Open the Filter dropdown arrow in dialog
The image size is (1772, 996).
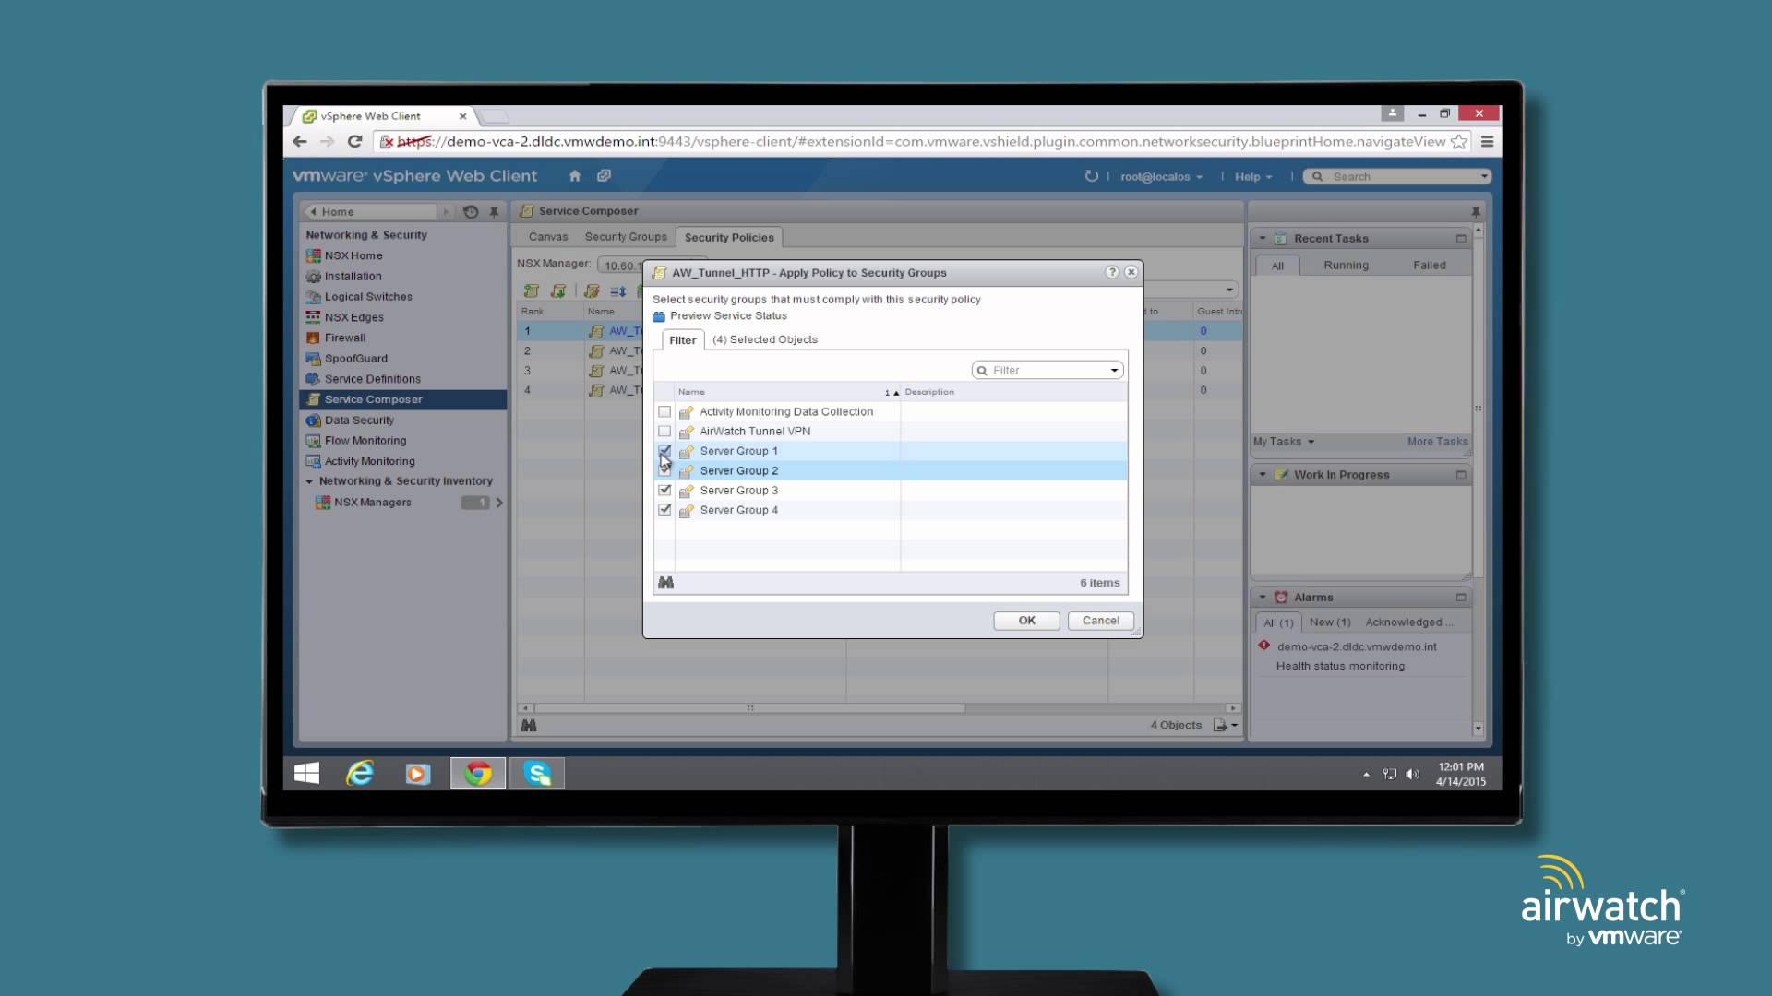[1114, 371]
